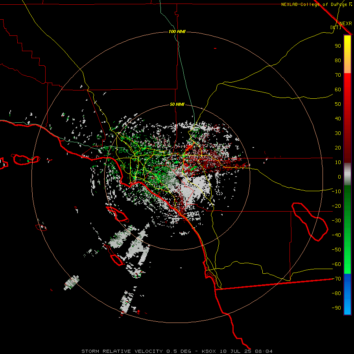Click the 50 value on the color scale

pyautogui.click(x=338, y=104)
